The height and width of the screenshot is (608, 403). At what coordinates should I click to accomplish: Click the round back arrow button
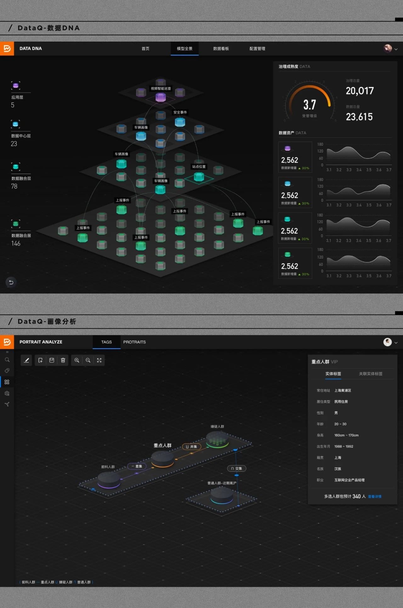[11, 282]
